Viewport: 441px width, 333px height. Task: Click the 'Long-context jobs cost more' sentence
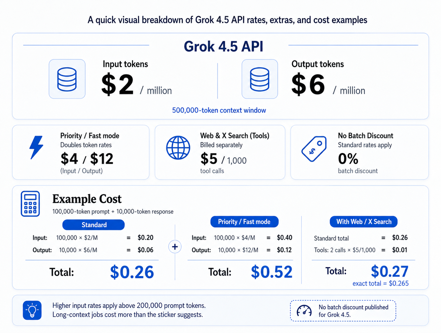tap(127, 315)
